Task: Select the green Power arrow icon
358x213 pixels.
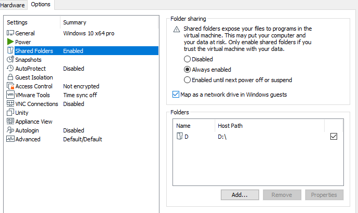Action: (10, 42)
